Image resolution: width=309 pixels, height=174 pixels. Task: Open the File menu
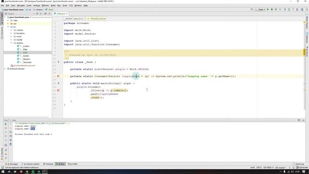2,5
